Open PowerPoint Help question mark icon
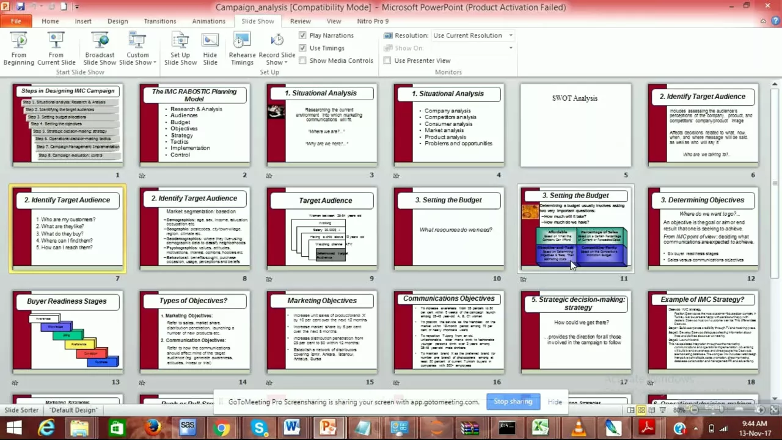 pos(774,21)
